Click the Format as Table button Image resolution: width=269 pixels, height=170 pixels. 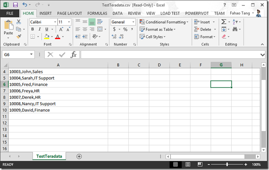157,30
